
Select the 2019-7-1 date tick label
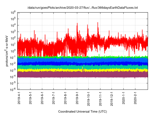click(53, 98)
